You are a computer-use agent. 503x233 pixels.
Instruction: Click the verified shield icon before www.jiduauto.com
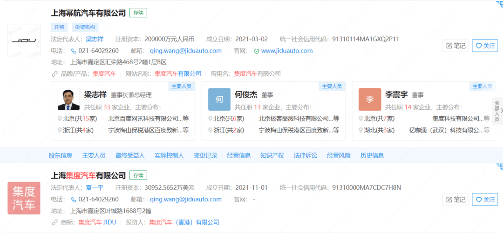256,51
